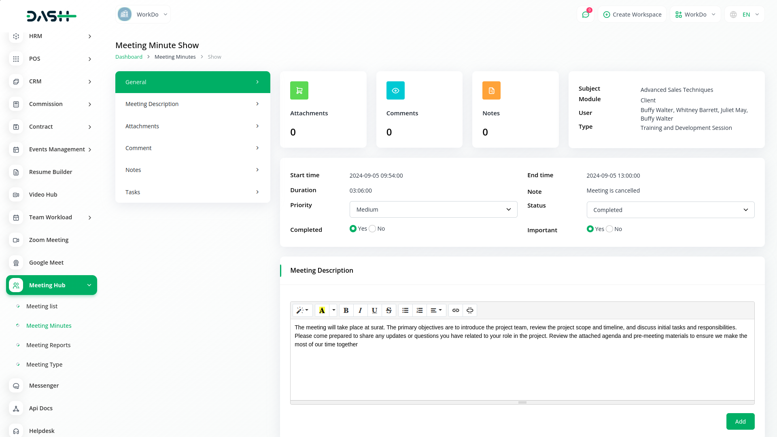Open the chat messages icon in header
Image resolution: width=777 pixels, height=437 pixels.
coord(585,15)
